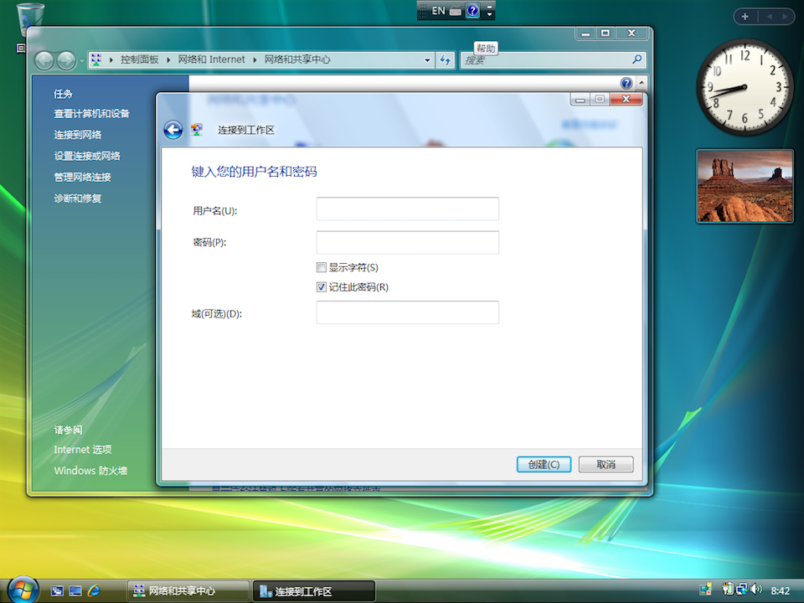Click the 取消 button
The width and height of the screenshot is (804, 603).
click(x=606, y=465)
